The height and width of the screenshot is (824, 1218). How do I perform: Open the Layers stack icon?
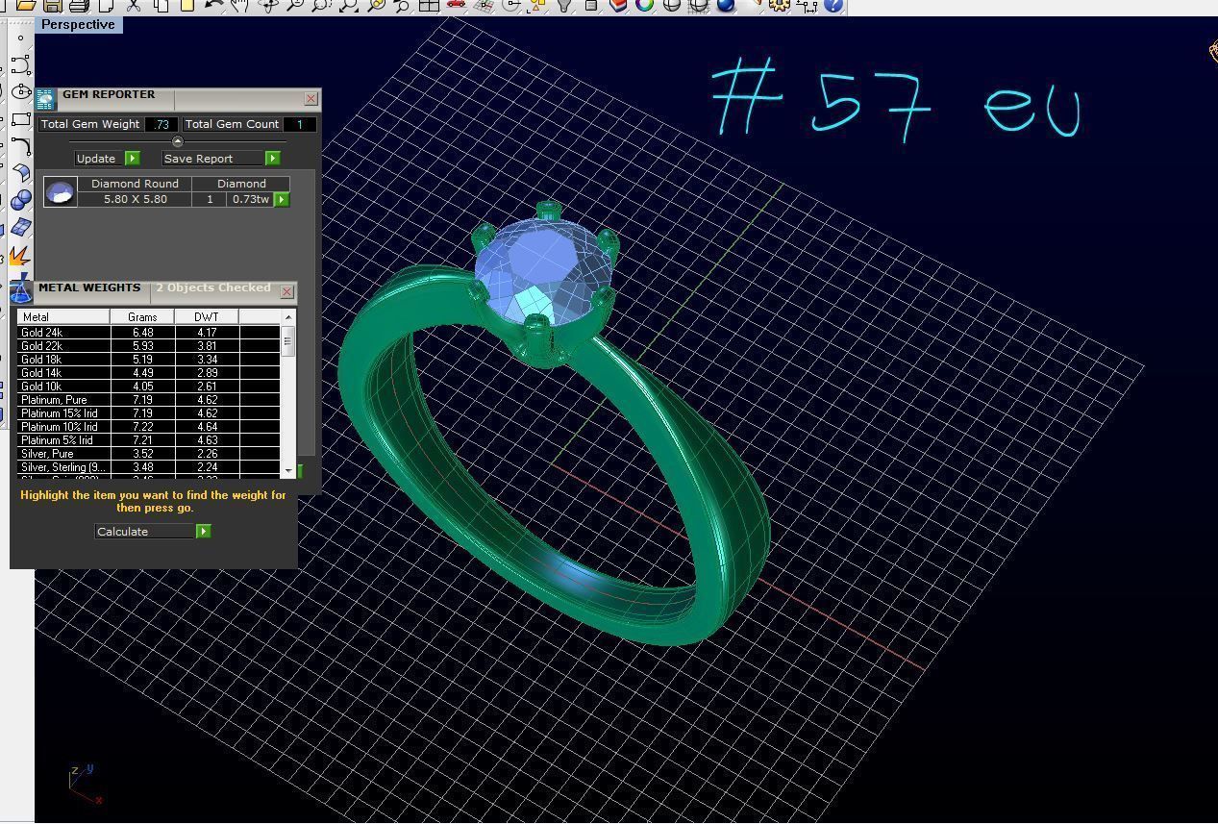(618, 5)
